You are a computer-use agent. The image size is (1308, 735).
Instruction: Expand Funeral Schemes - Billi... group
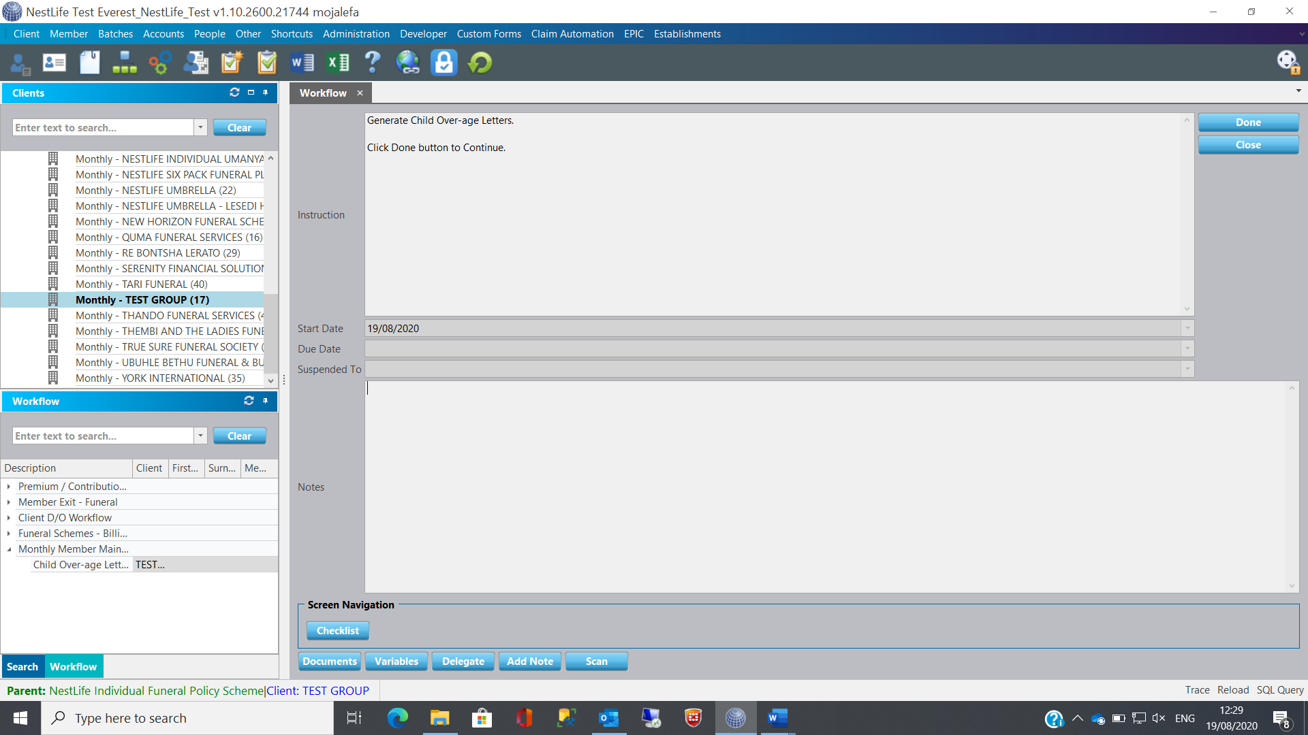9,534
